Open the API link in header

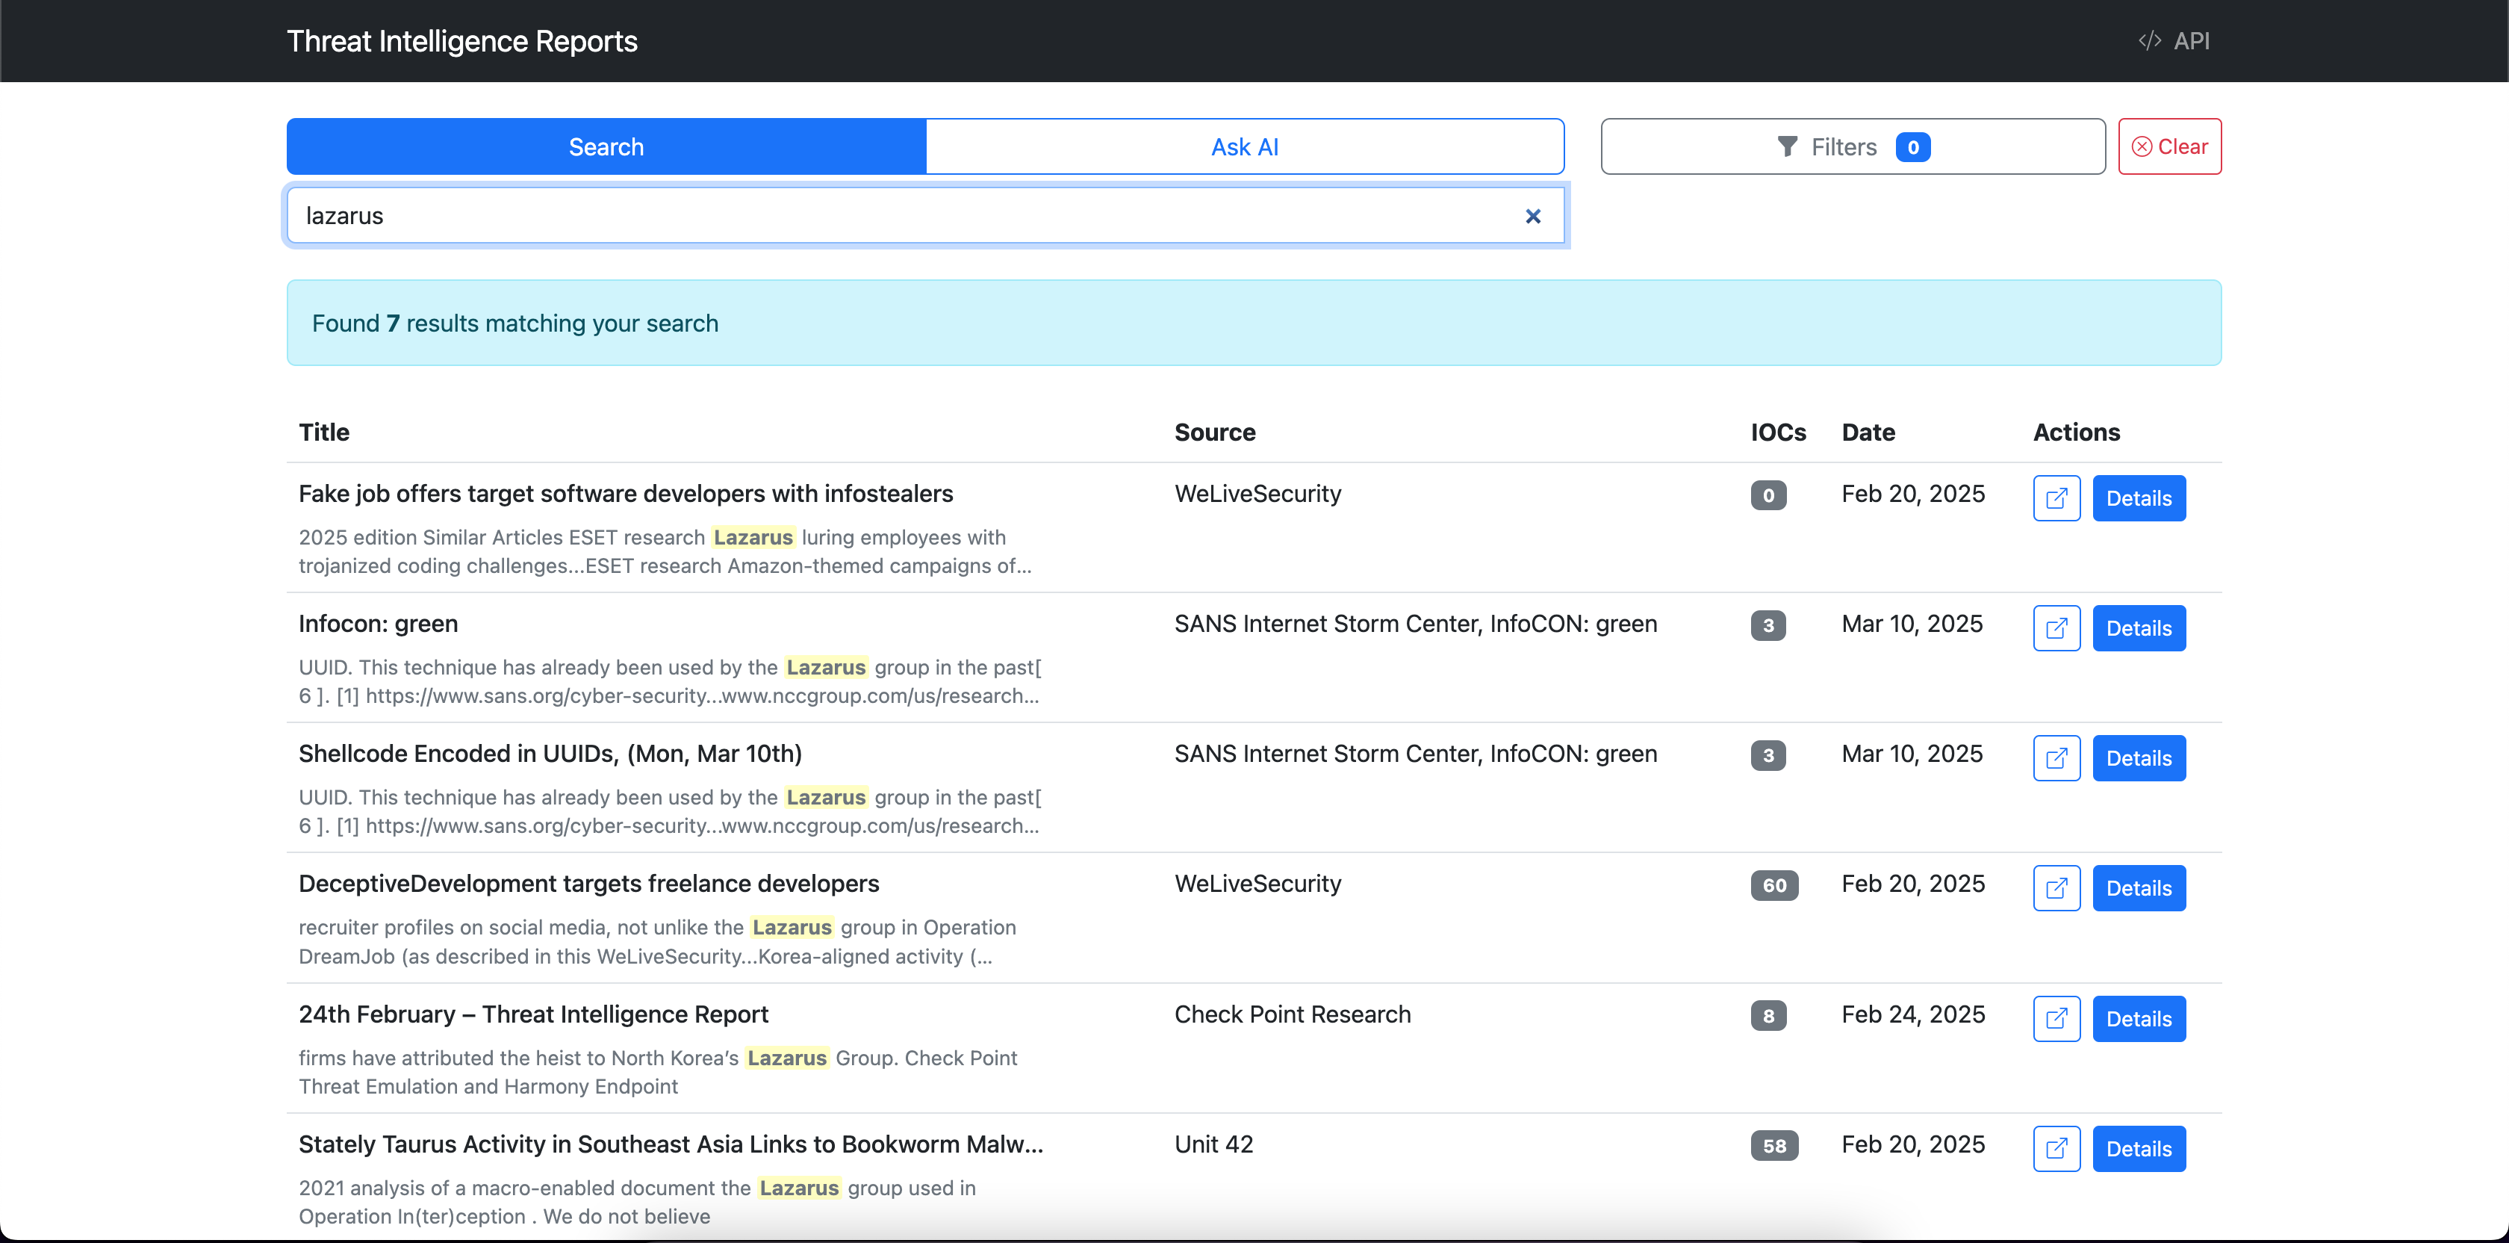point(2174,41)
